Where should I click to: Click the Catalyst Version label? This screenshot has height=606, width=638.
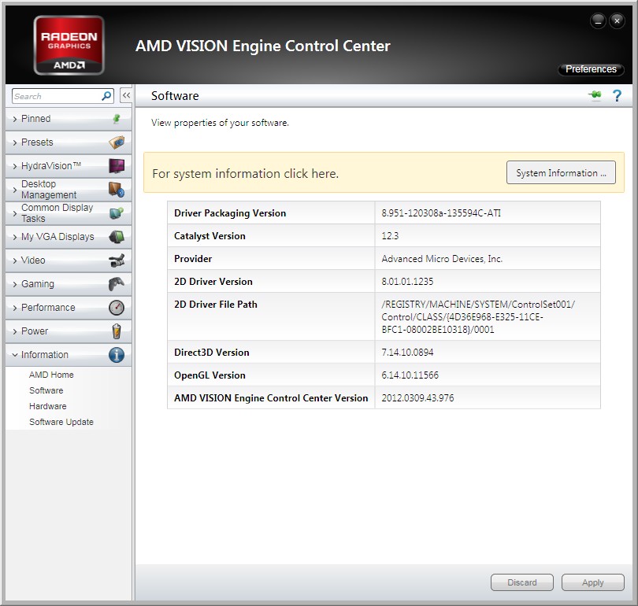(x=210, y=236)
